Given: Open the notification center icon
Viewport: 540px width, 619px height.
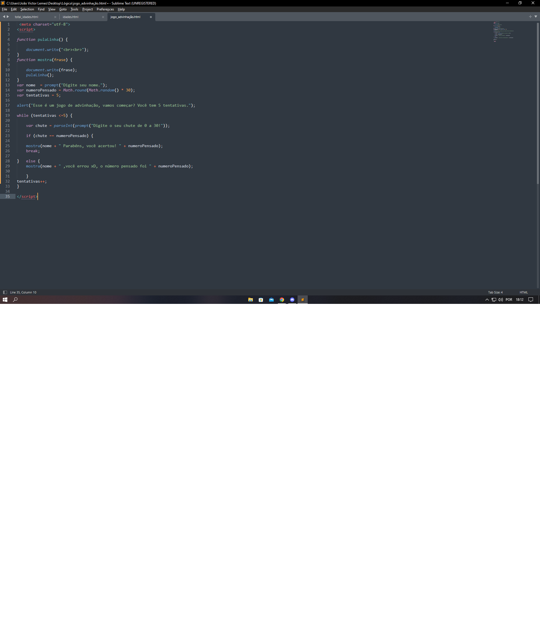Looking at the screenshot, I should [531, 299].
